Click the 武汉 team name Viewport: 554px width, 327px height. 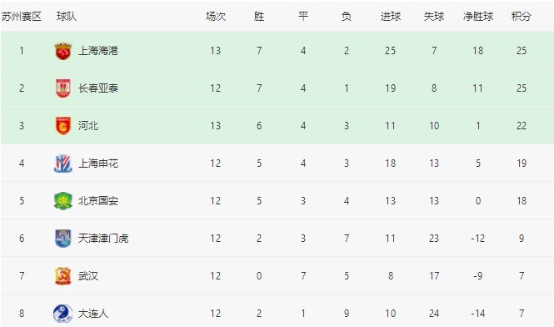pyautogui.click(x=88, y=275)
